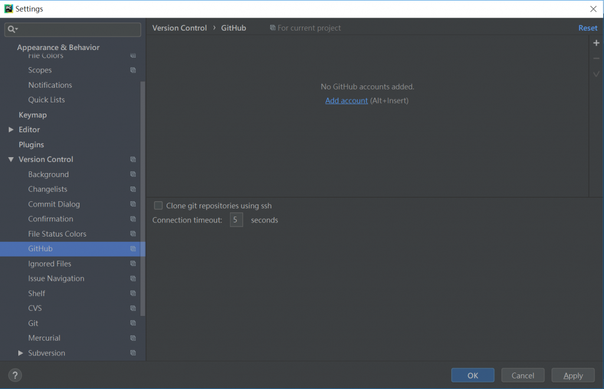Click the set default account checkmark icon
604x389 pixels.
pyautogui.click(x=596, y=74)
